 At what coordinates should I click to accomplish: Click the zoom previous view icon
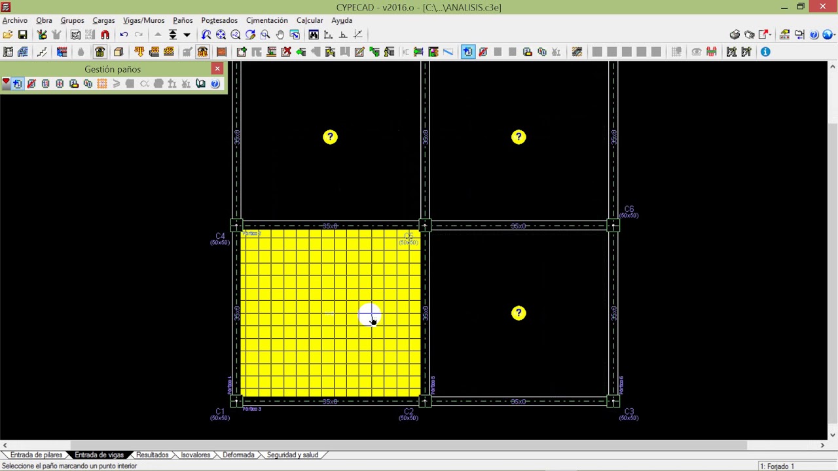coord(206,35)
